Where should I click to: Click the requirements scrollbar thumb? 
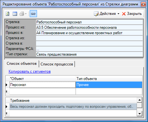(139, 105)
